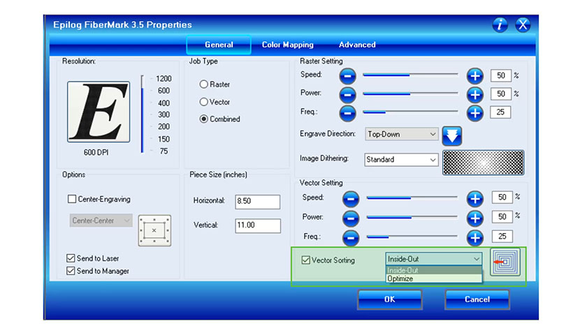Open the Engrave Direction dropdown
The width and height of the screenshot is (580, 330).
click(401, 134)
